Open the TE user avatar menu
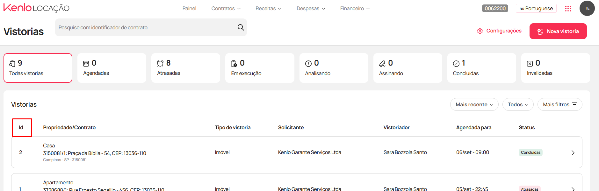Screen dimensions: 599x191 (x=587, y=8)
